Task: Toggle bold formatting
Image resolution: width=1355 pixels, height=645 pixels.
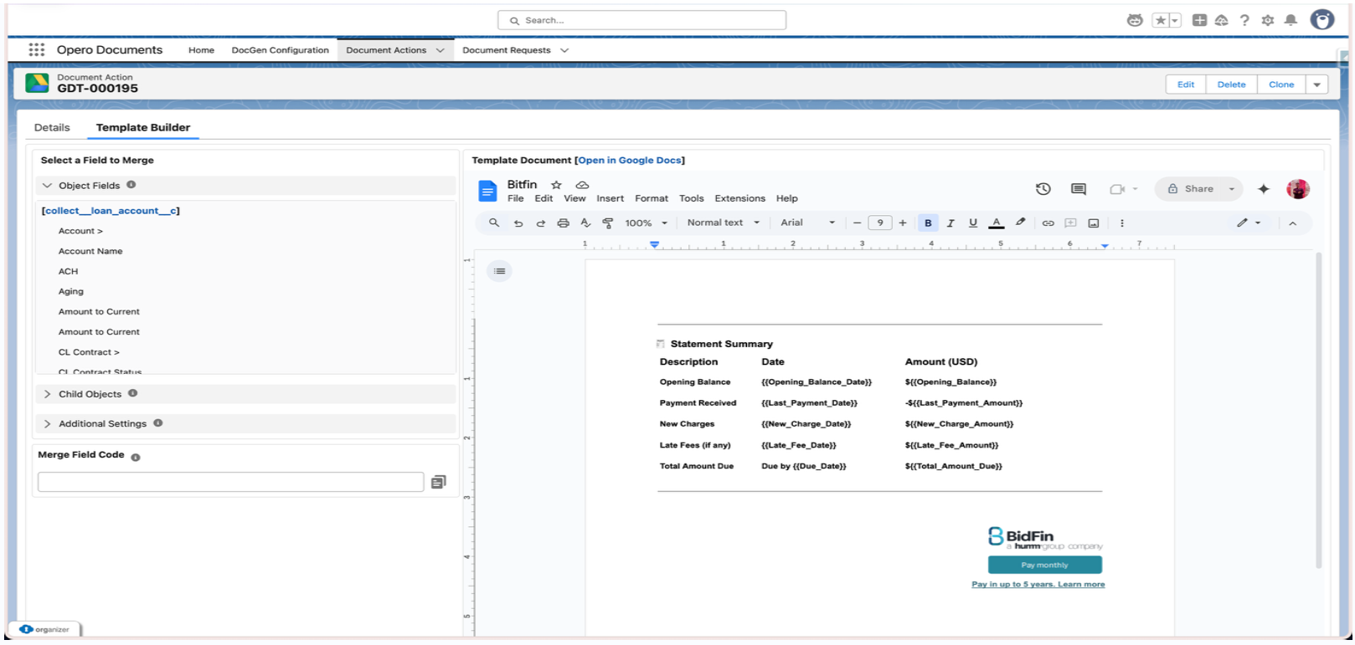Action: coord(928,223)
